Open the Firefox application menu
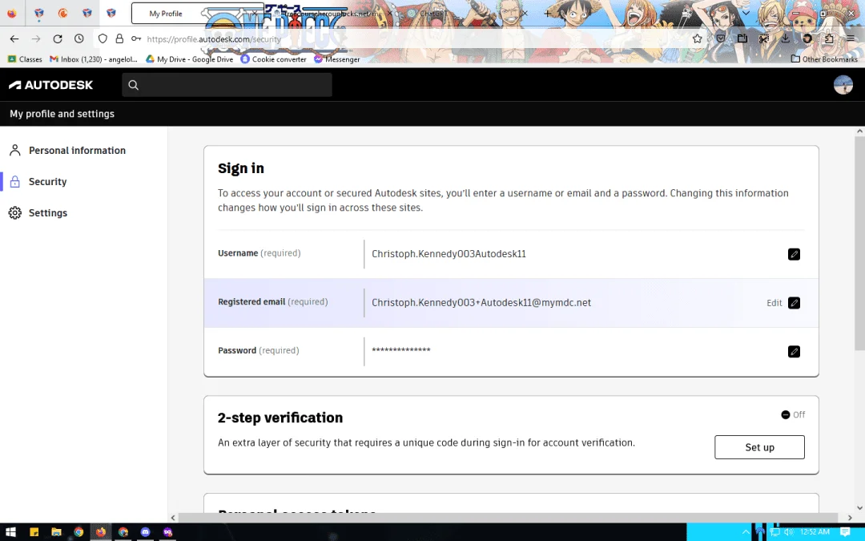Viewport: 865px width, 541px height. coord(850,38)
